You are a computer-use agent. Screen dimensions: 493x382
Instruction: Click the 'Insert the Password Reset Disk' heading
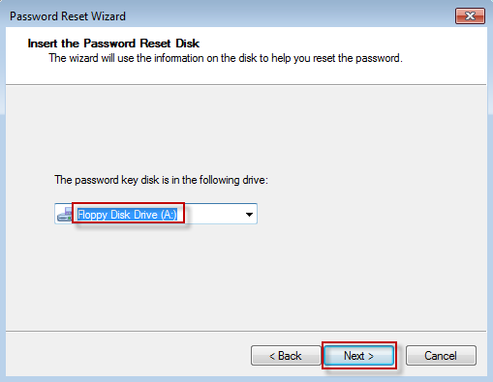click(113, 44)
